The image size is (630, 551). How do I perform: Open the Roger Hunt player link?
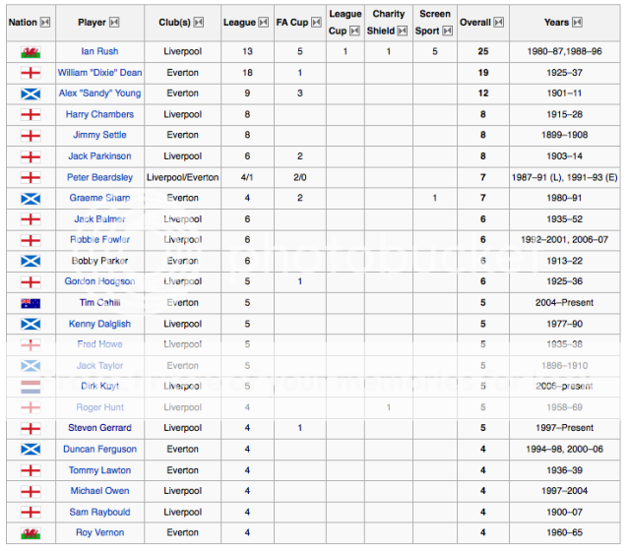99,407
